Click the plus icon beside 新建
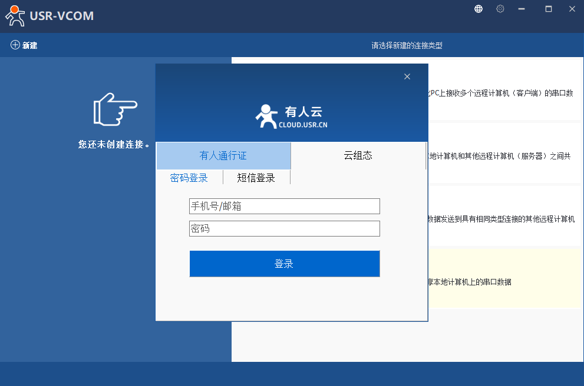Image resolution: width=584 pixels, height=386 pixels. tap(15, 45)
